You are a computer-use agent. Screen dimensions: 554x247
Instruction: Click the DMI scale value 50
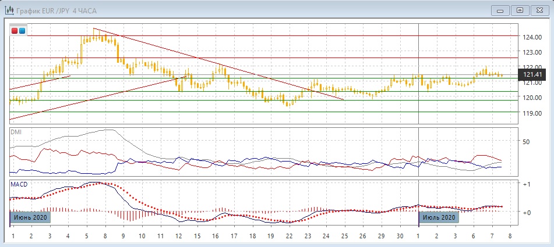[x=525, y=141]
